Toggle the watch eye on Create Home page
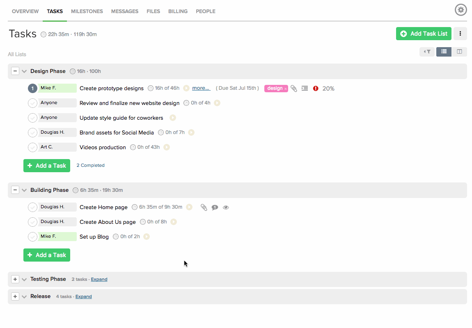This screenshot has width=472, height=328. (226, 207)
